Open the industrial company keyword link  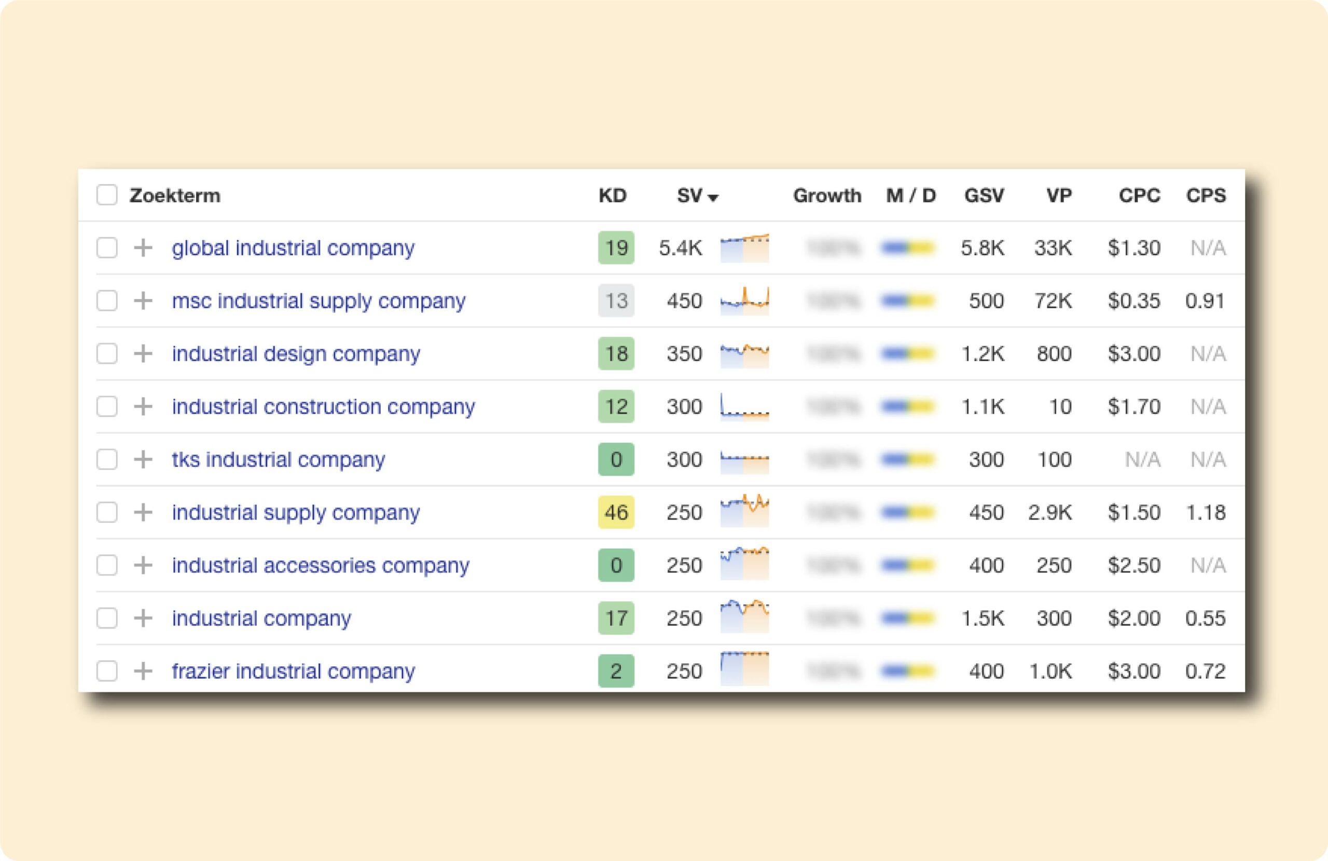[x=261, y=618]
